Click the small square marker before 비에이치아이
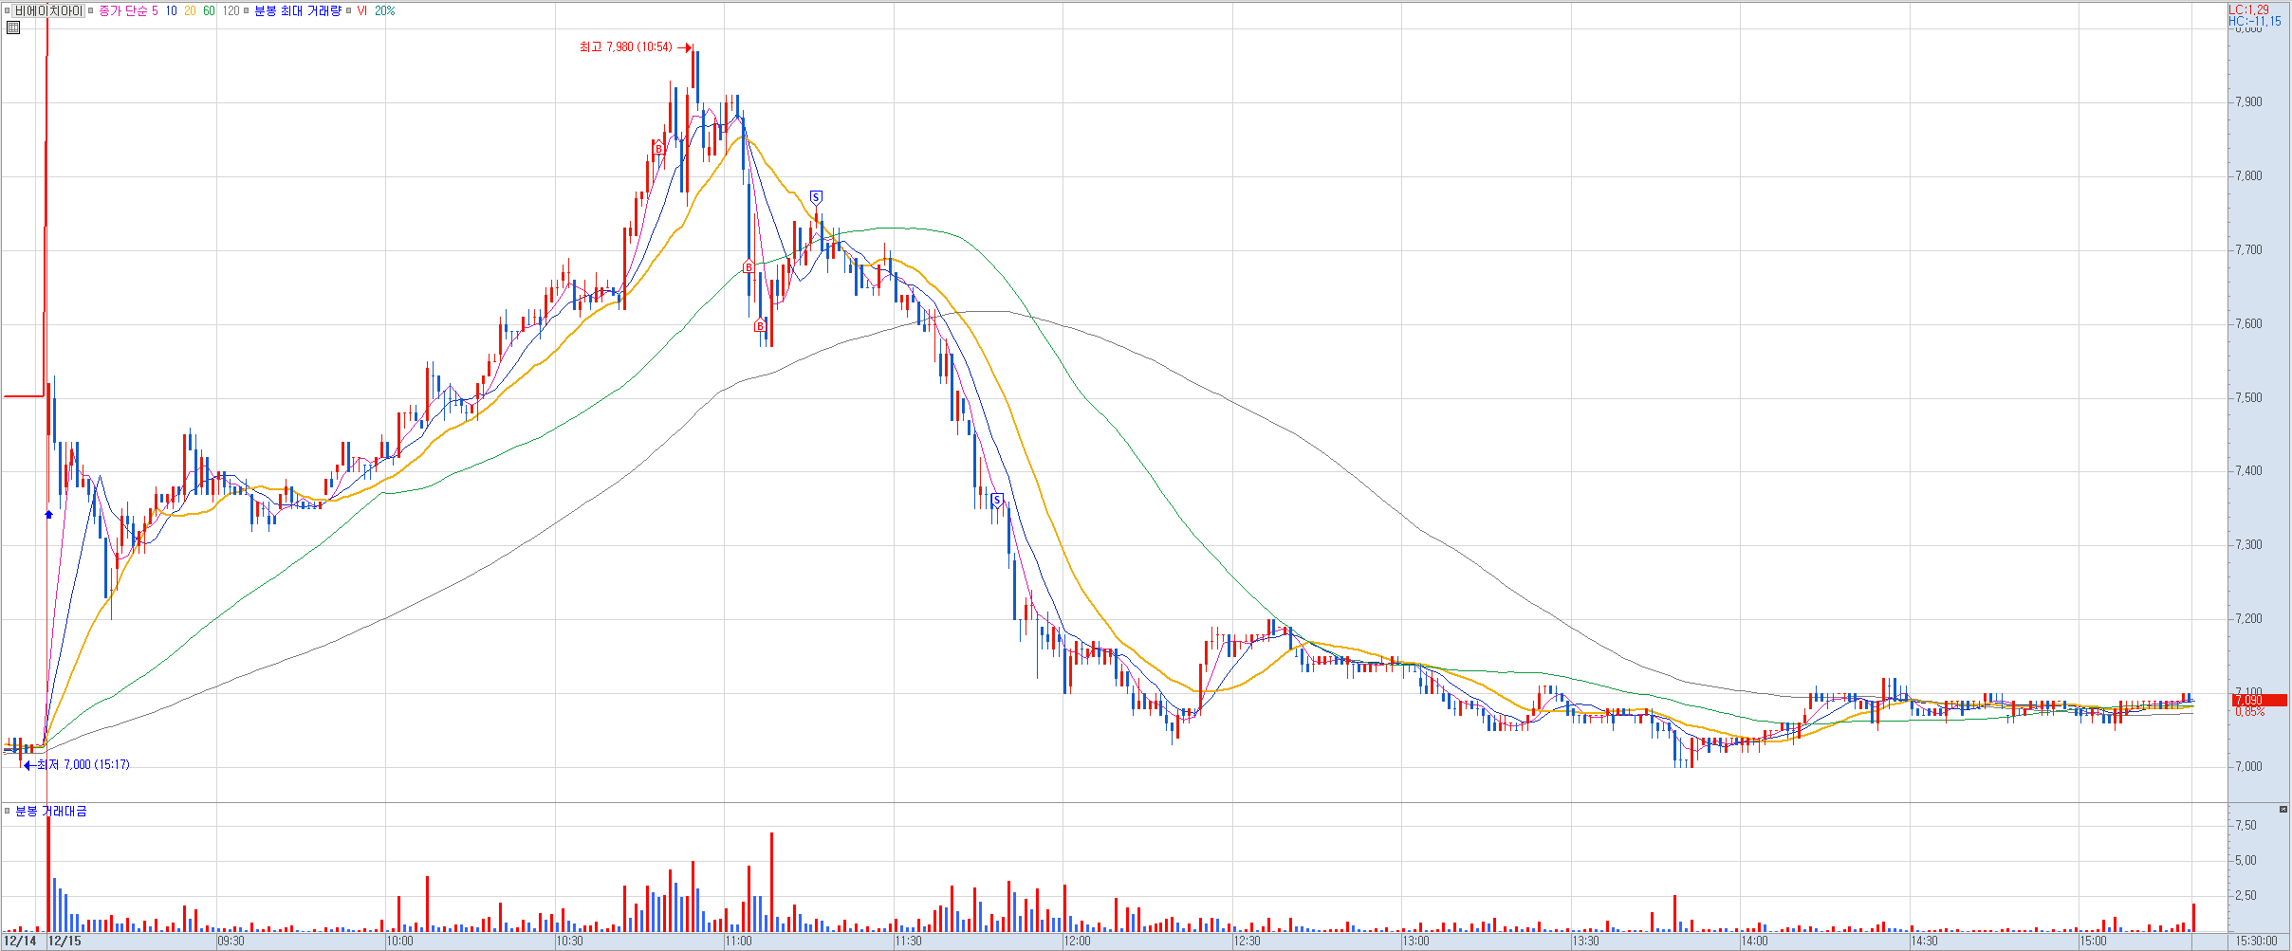The image size is (2292, 951). 7,11
